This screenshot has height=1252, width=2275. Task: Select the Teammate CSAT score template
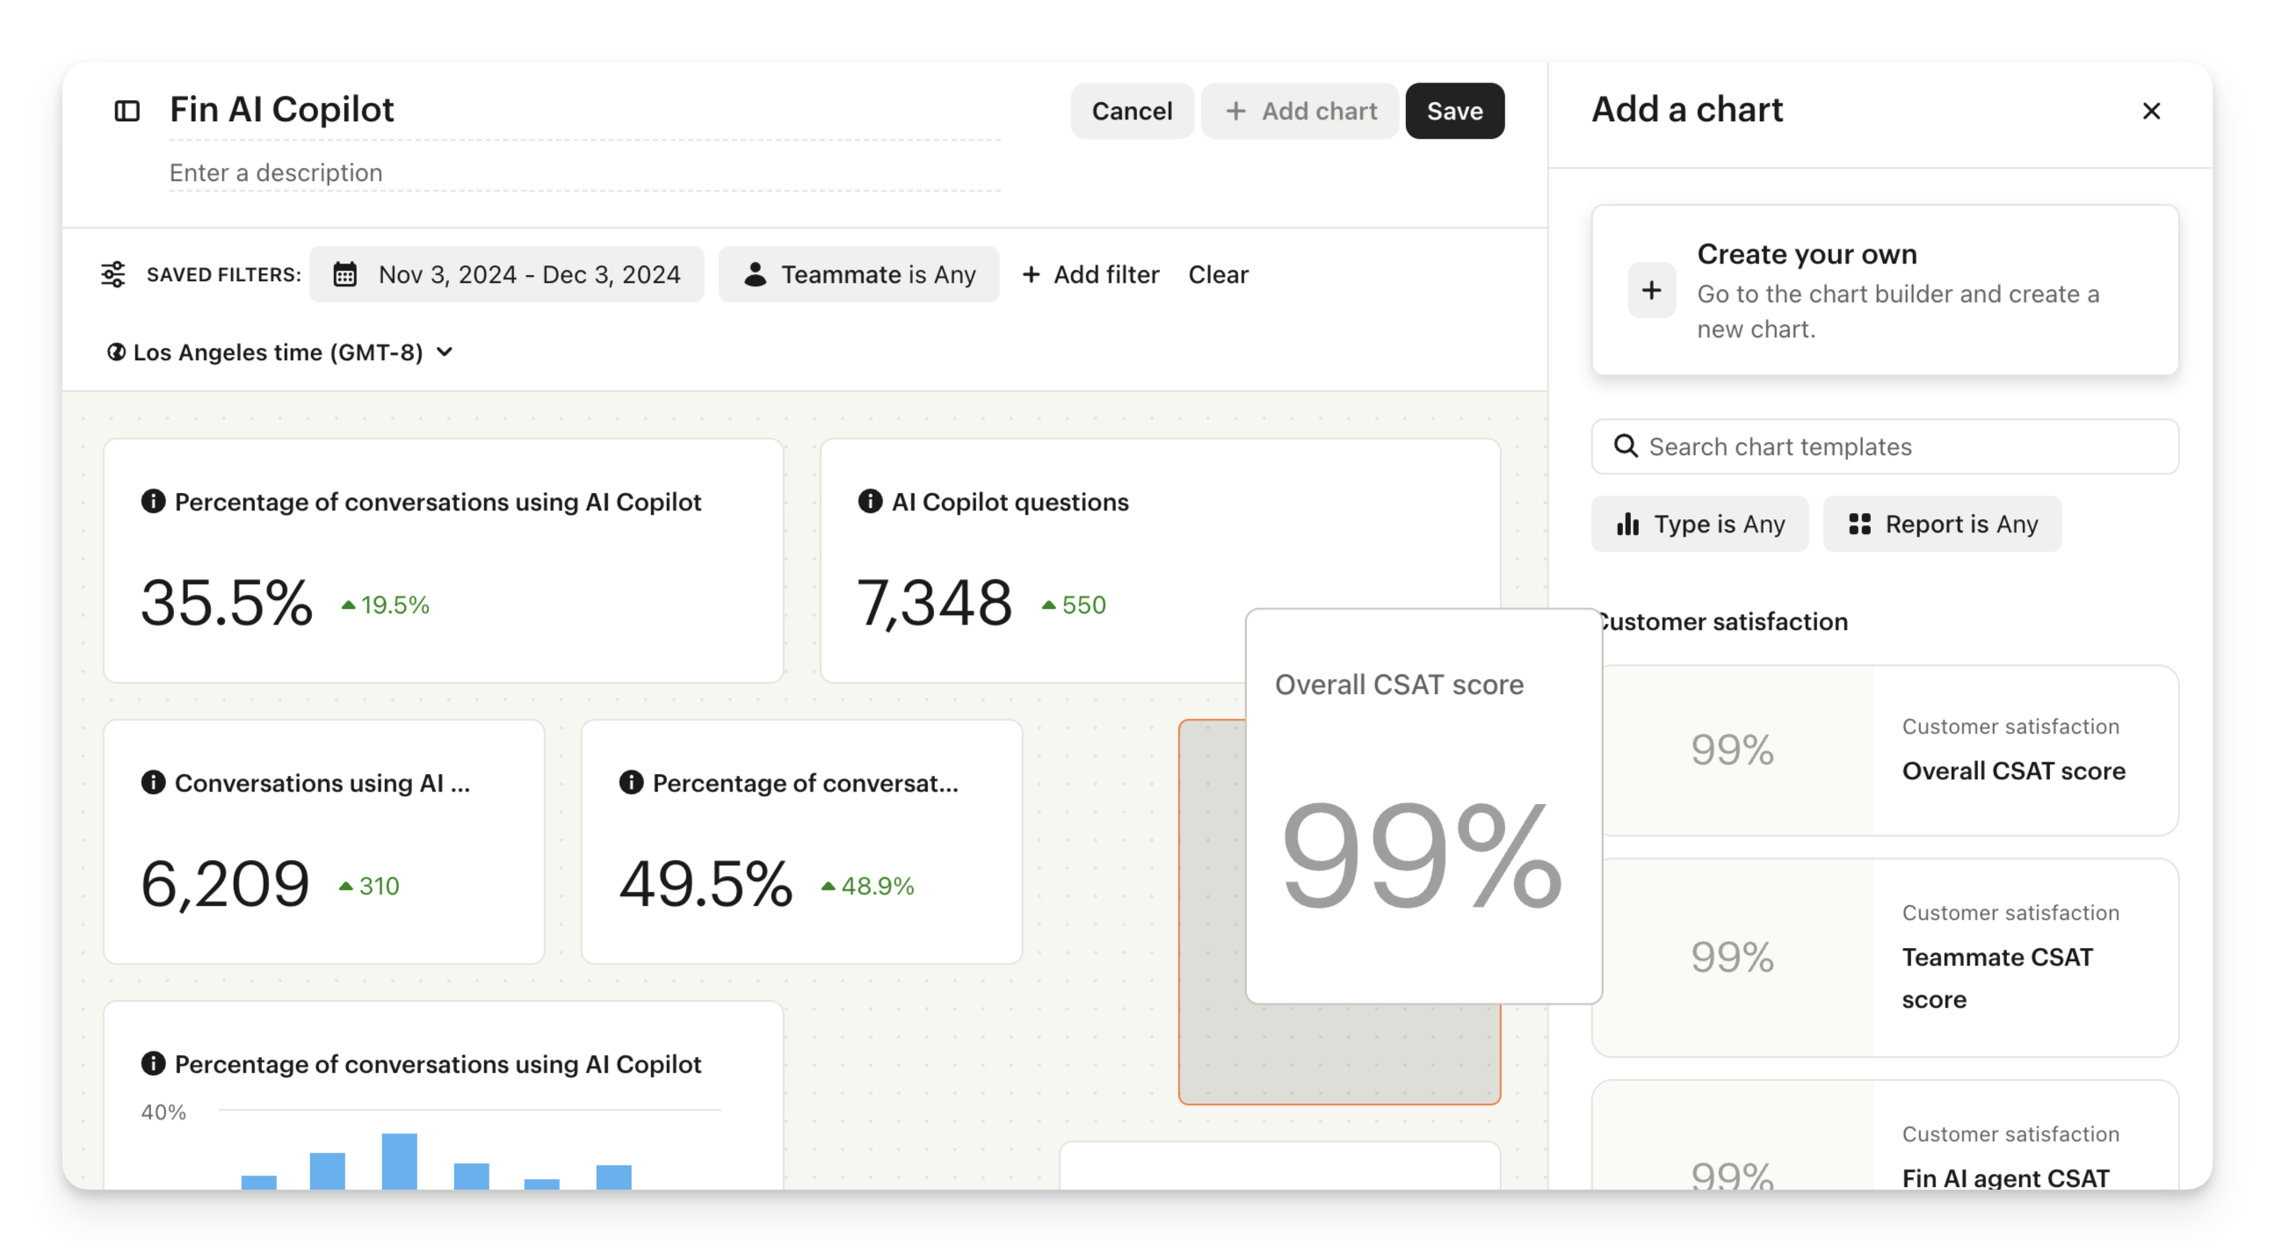[x=1885, y=956]
